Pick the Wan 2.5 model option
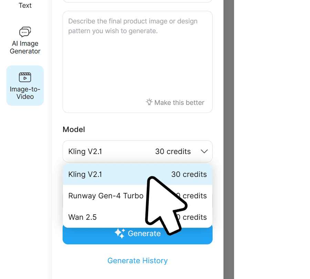The height and width of the screenshot is (279, 310). click(83, 217)
